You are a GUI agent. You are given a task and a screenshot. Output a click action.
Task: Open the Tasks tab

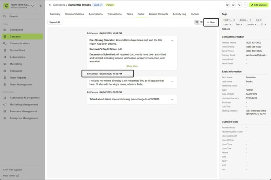pos(129,14)
